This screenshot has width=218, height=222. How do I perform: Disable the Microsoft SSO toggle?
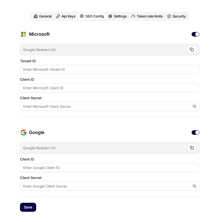195,34
